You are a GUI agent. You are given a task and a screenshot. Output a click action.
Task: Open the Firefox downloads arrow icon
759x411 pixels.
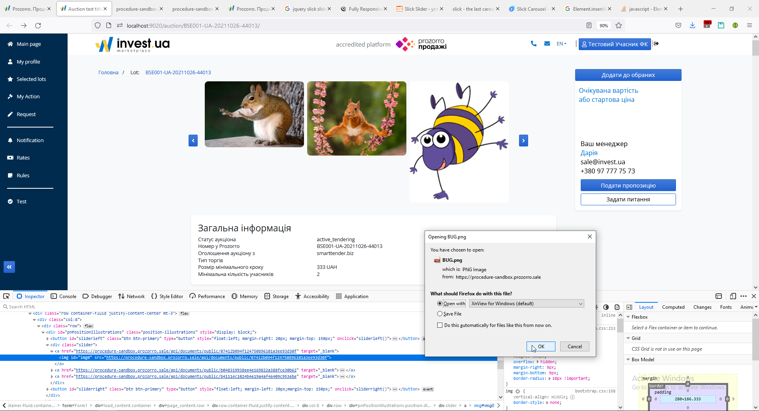point(693,25)
